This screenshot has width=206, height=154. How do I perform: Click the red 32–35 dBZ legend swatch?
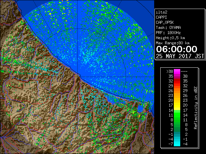pyautogui.click(x=177, y=81)
